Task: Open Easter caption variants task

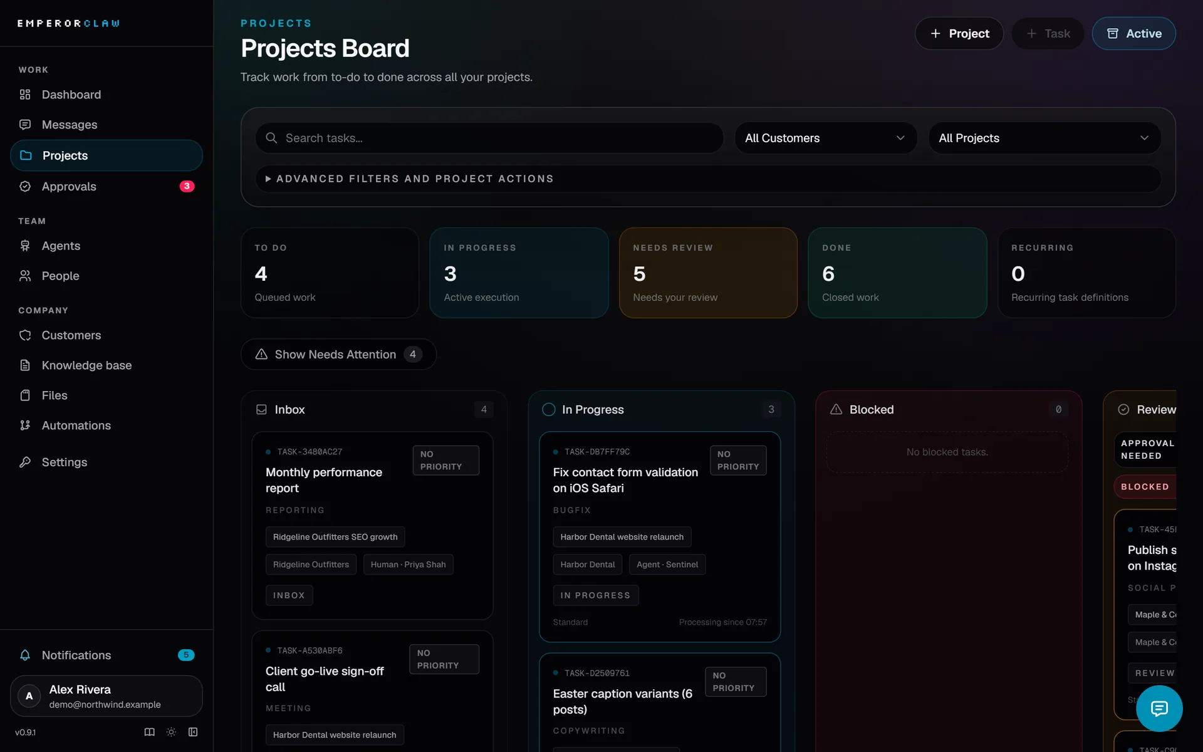Action: [660, 702]
